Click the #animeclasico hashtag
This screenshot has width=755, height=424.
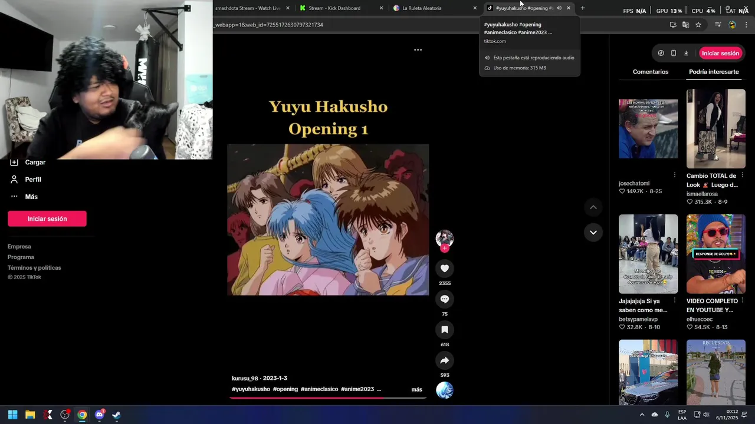(x=319, y=389)
